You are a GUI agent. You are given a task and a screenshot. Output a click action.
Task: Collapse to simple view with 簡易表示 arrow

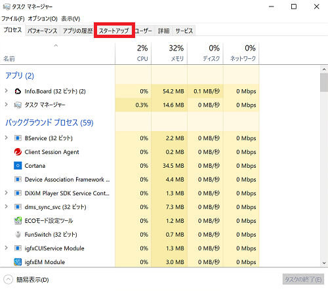point(8,279)
